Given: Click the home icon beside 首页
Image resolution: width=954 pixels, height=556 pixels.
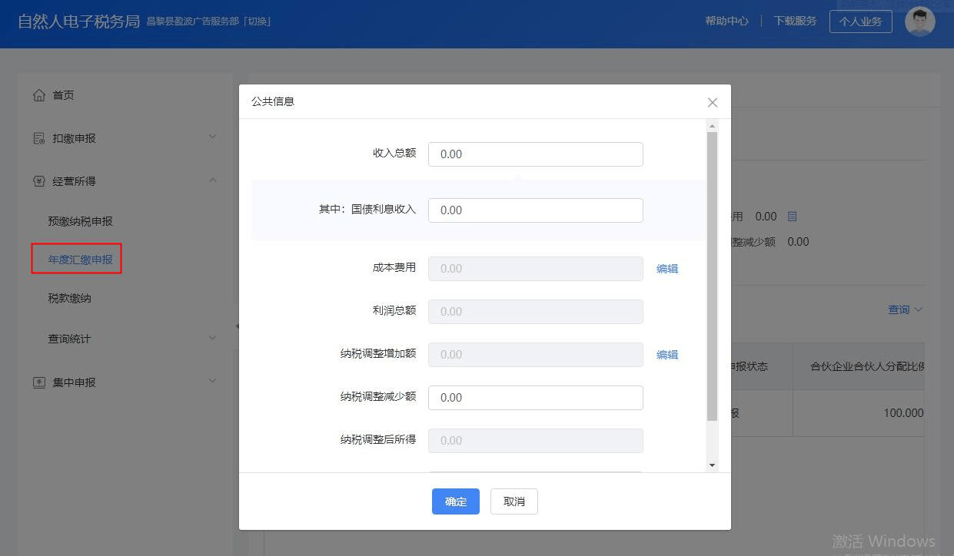Looking at the screenshot, I should (x=38, y=94).
